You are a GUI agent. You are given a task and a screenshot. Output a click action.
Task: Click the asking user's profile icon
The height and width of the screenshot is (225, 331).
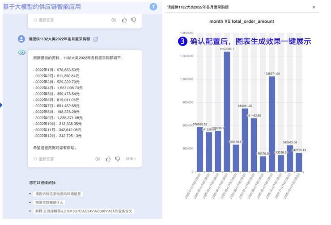tap(21, 39)
